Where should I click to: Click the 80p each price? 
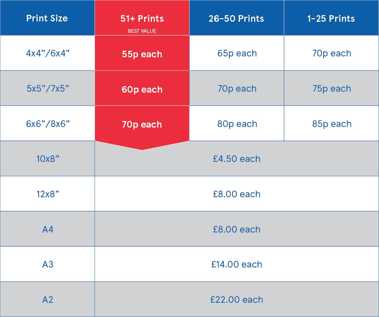tap(237, 124)
